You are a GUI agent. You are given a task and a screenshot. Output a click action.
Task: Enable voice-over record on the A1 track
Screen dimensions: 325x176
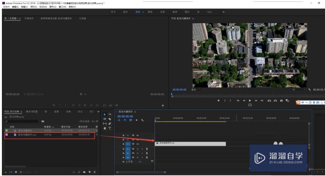tap(147, 149)
